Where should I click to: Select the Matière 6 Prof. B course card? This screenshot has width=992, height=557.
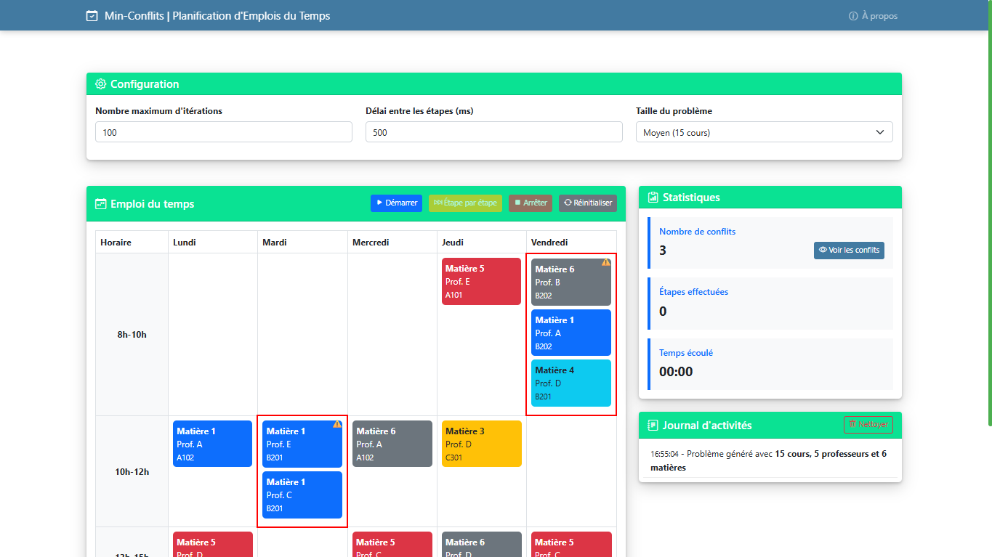(571, 282)
